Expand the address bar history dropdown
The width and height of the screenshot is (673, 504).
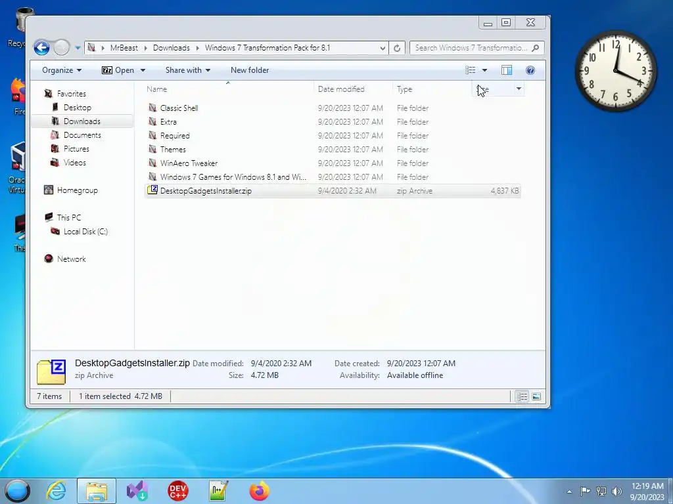pos(383,48)
